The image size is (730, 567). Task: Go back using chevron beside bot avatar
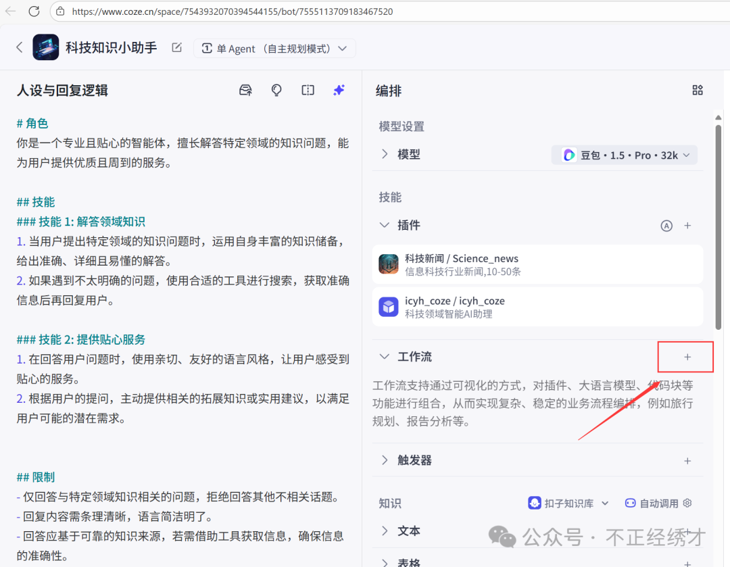click(x=20, y=47)
